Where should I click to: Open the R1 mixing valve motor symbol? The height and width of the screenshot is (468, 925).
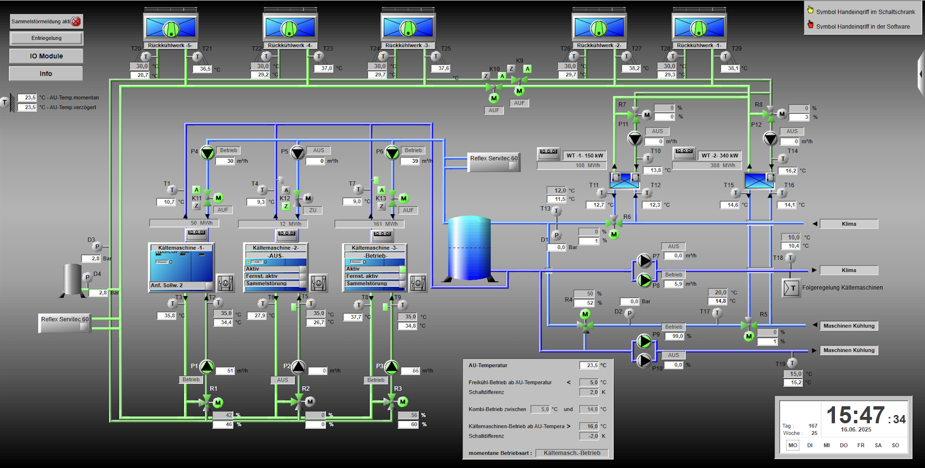218,402
